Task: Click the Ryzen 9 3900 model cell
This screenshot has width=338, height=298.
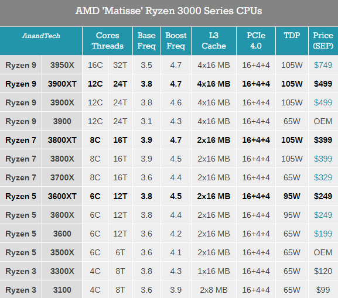Action: 62,121
